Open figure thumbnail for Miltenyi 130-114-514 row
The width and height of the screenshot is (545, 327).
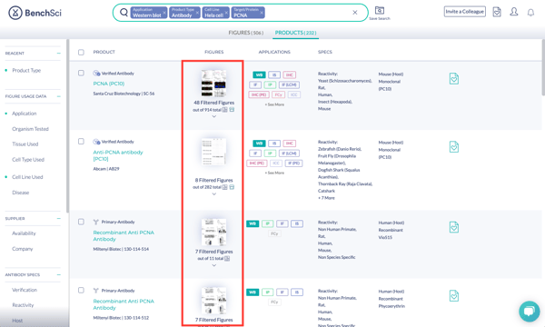[x=213, y=232]
